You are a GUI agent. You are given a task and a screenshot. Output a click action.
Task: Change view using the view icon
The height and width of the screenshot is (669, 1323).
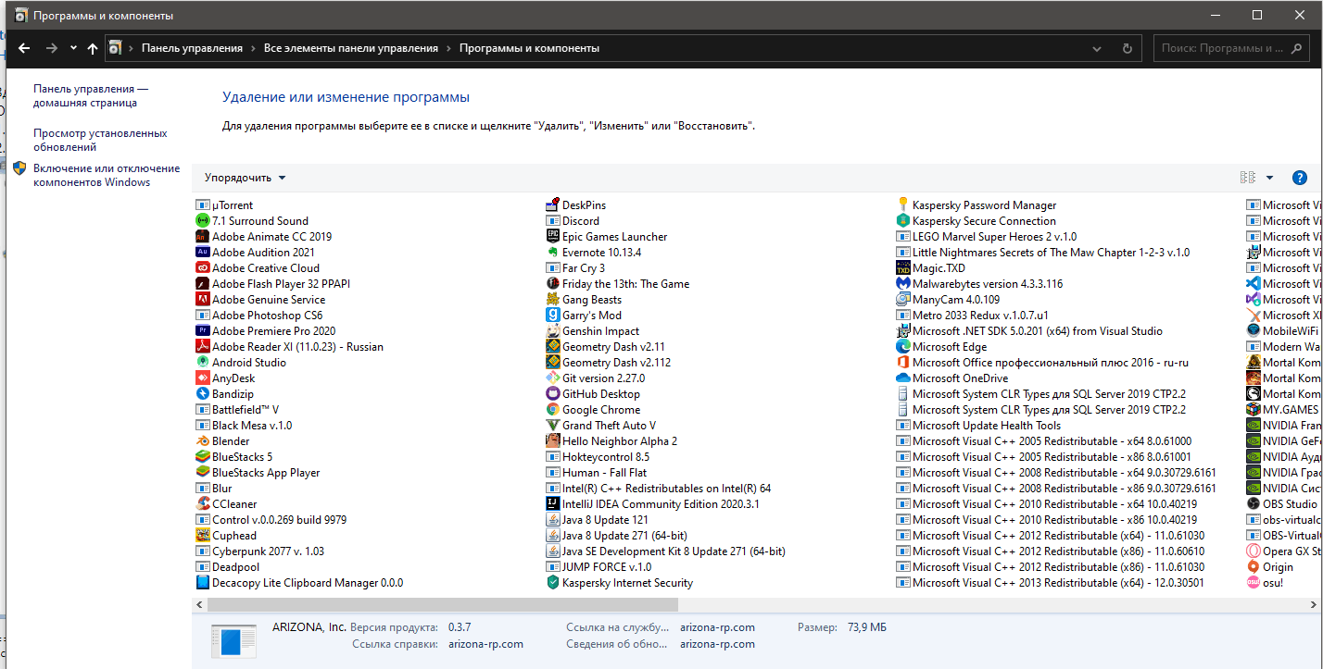click(x=1247, y=178)
